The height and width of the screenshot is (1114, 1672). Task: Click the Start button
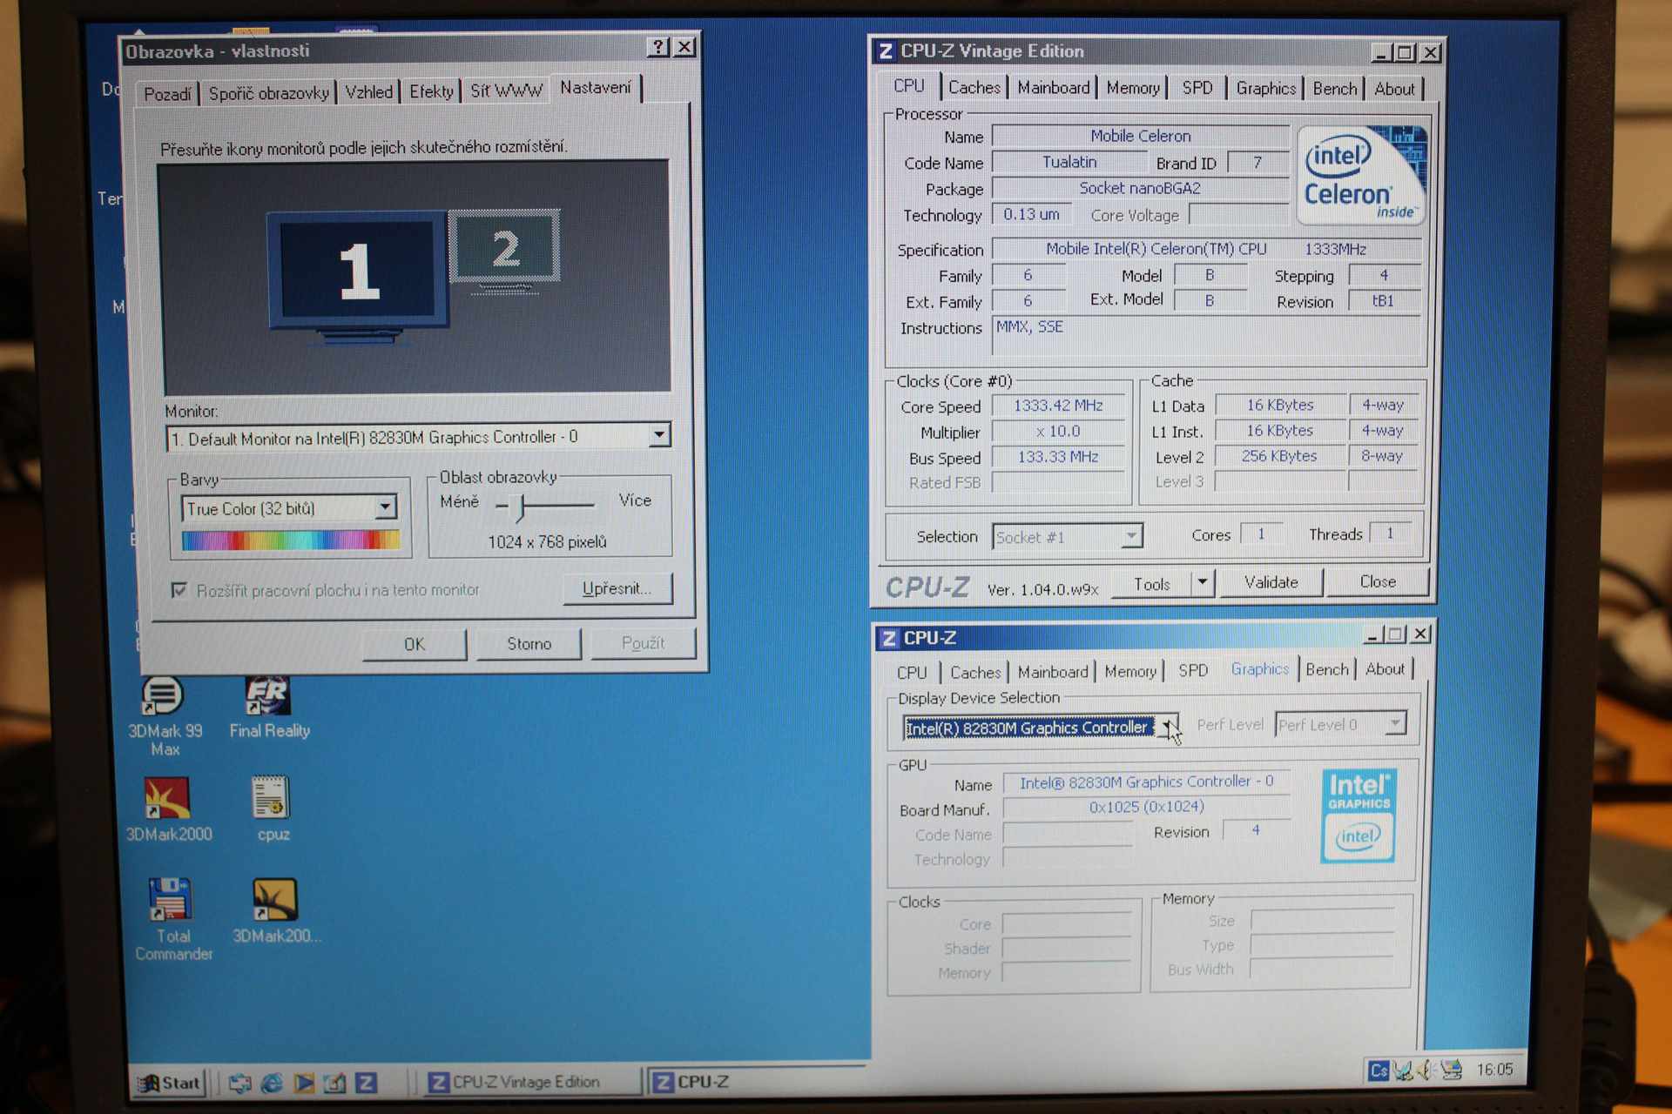tap(171, 1083)
